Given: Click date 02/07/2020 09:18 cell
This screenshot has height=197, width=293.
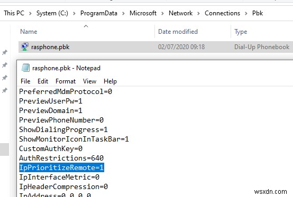Looking at the screenshot, I should point(181,47).
